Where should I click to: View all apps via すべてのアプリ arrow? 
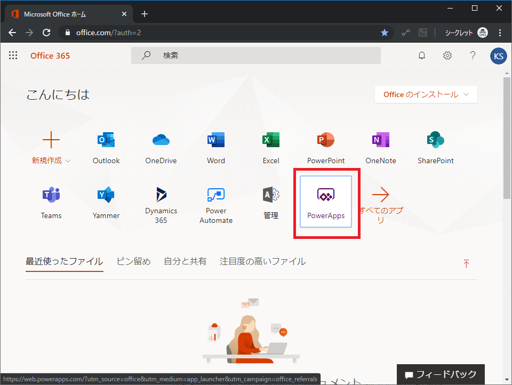[381, 205]
